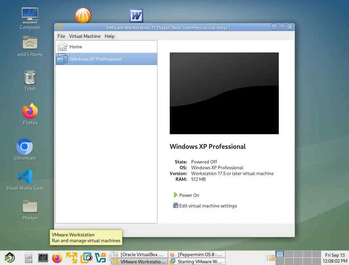Screen dimensions: 349x265
Task: Click the 512 MB RAM value
Action: click(x=198, y=179)
